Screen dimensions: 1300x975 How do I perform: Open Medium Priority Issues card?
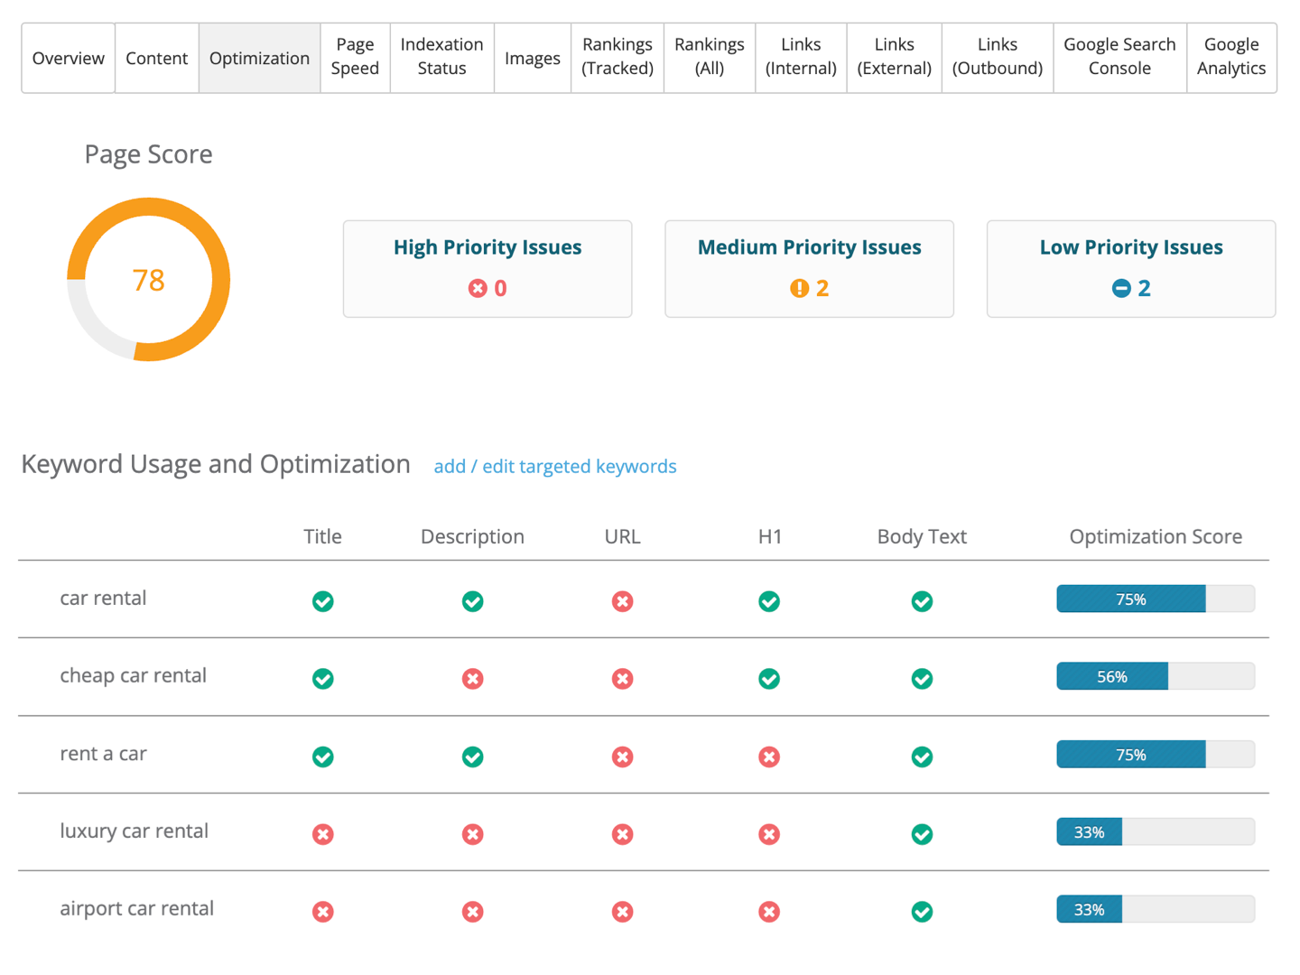[x=809, y=269]
